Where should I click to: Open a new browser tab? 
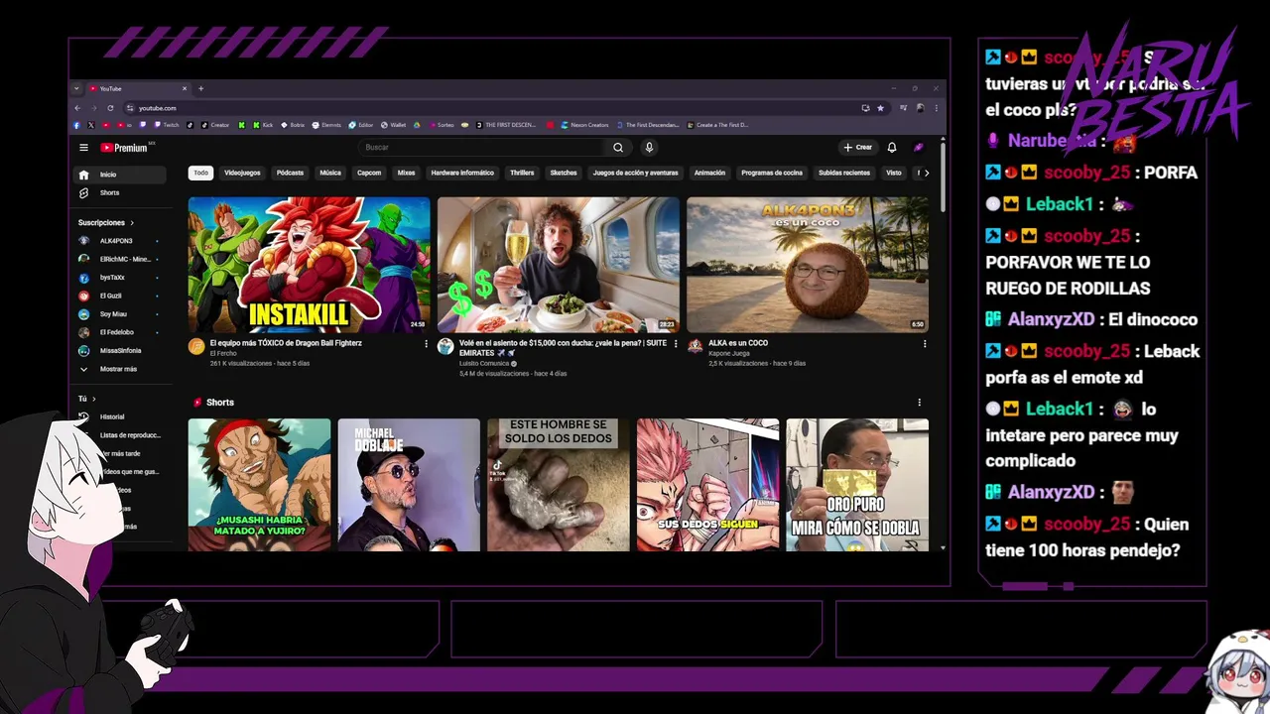pyautogui.click(x=200, y=88)
